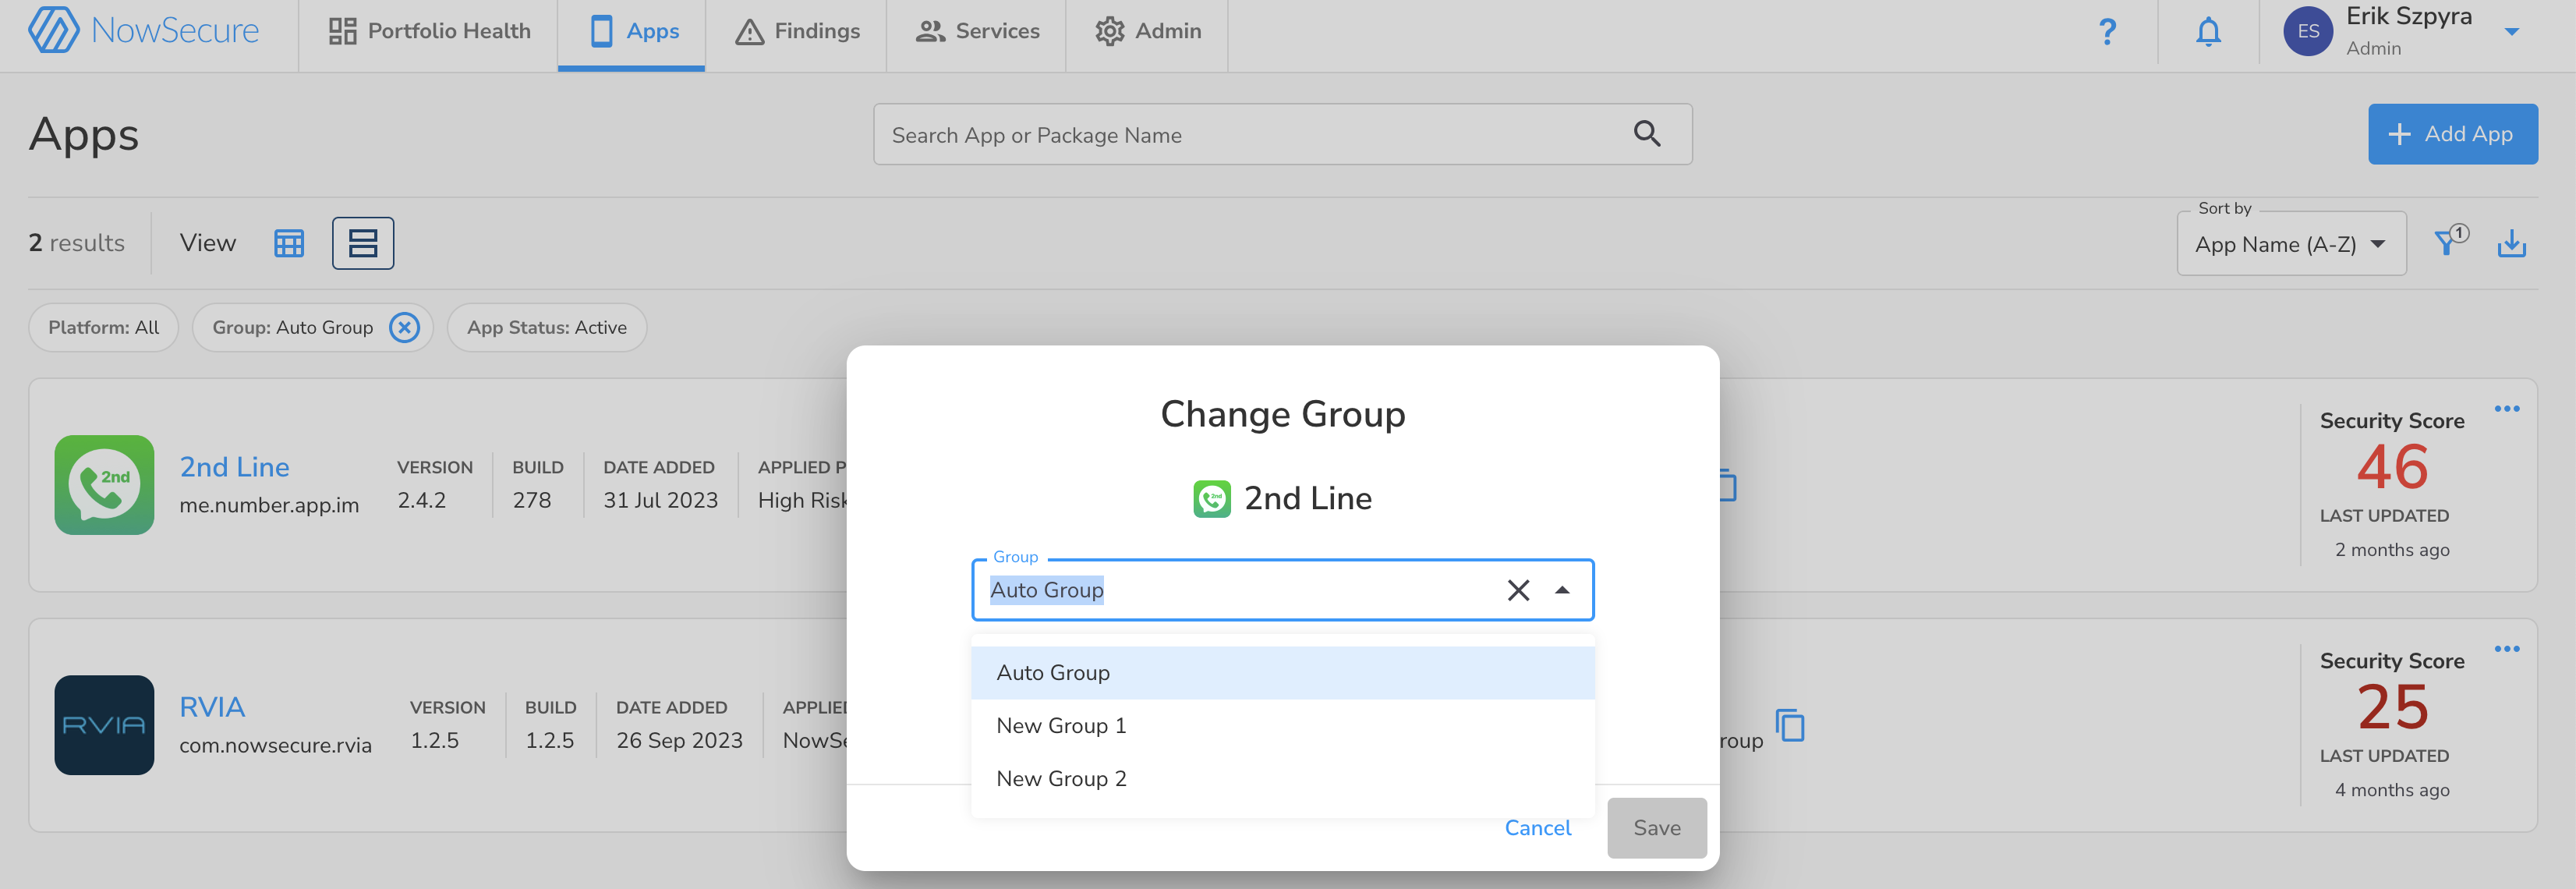Open the RVIA app icon
Screen dimensions: 2576x889
(x=104, y=725)
